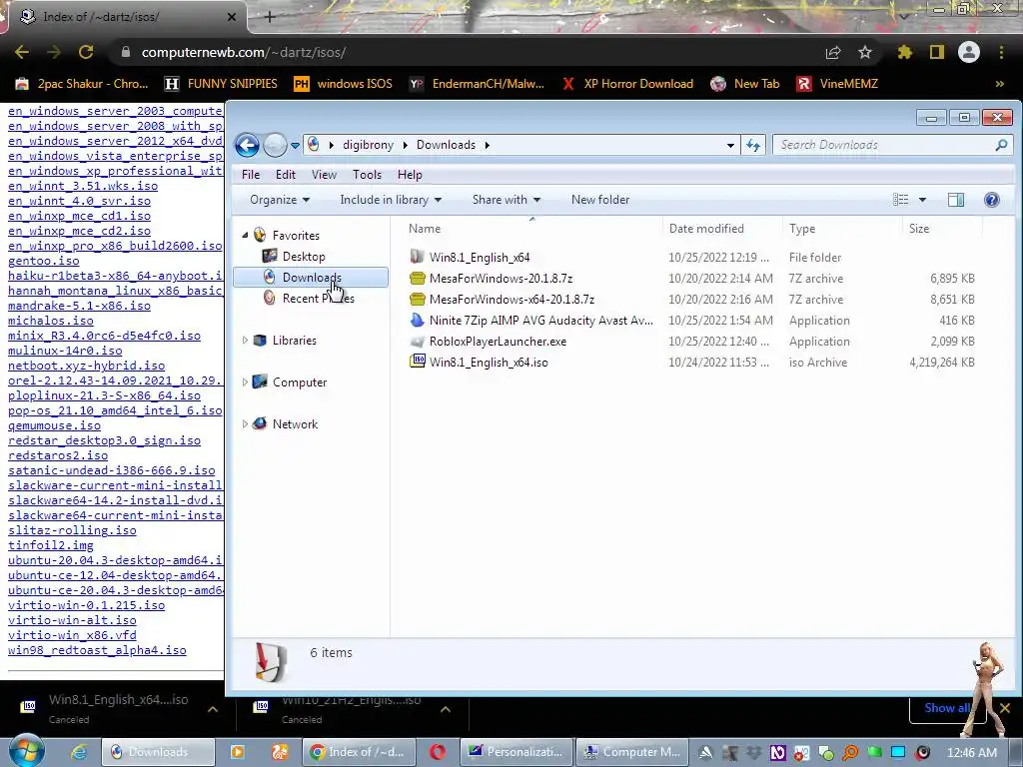The height and width of the screenshot is (767, 1023).
Task: Bookmark this page with star icon
Action: coord(865,52)
